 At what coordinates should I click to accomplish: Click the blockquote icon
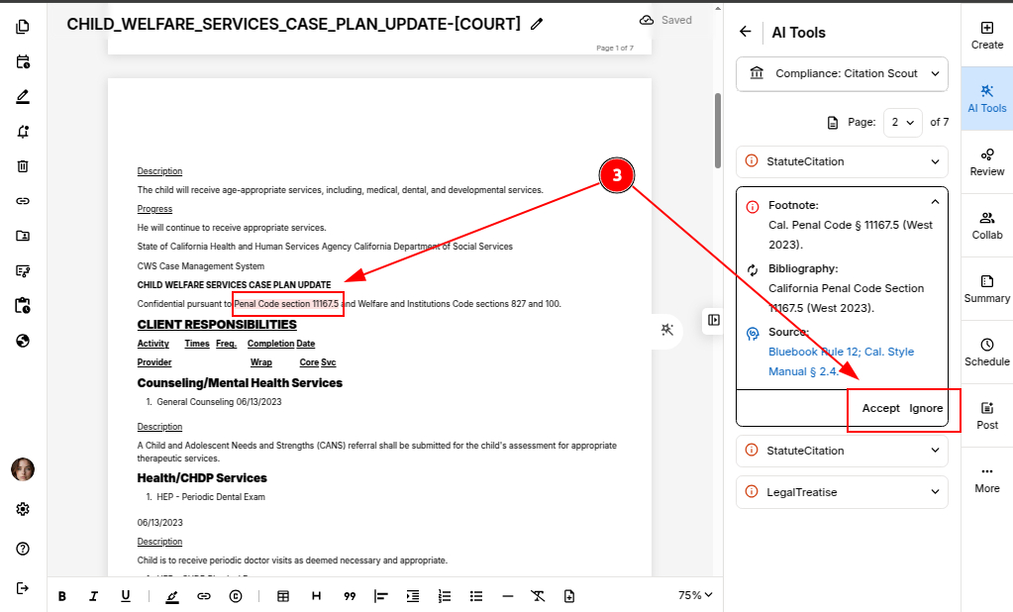click(x=350, y=596)
